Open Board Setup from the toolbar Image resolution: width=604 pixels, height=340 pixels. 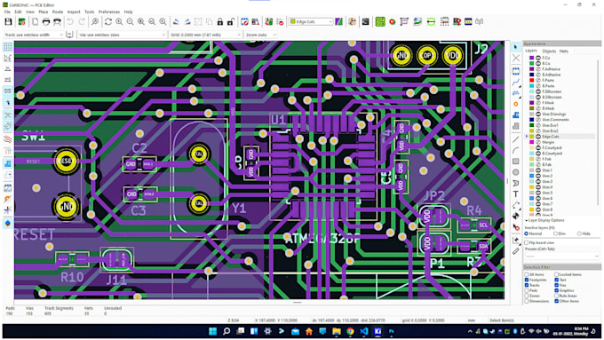click(21, 22)
